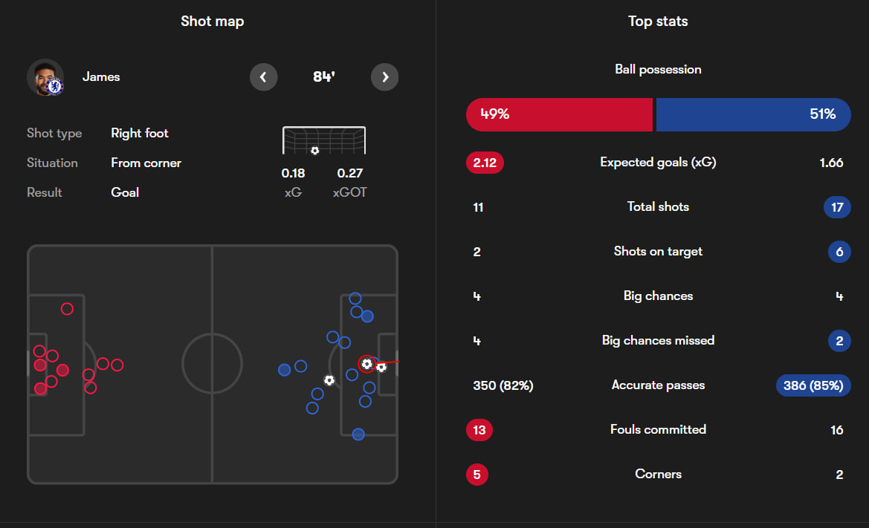Click the red 49% possession bar segment
This screenshot has width=869, height=528.
tap(558, 114)
